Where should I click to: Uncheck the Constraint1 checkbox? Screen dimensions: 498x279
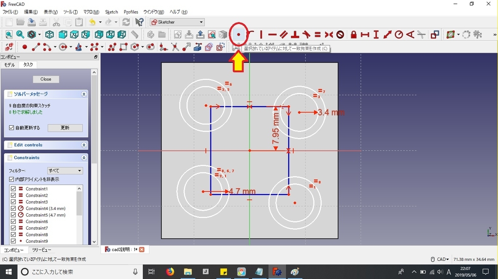click(x=13, y=189)
